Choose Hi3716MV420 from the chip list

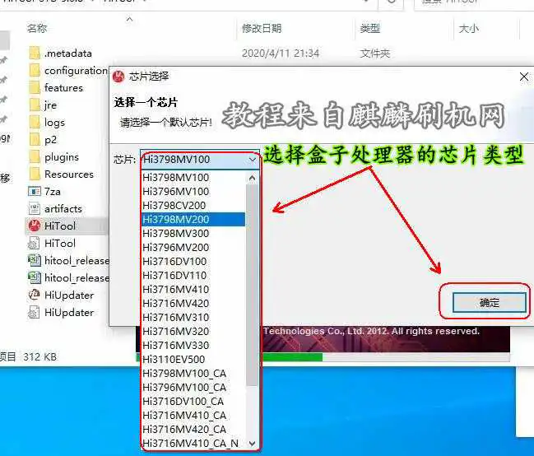click(x=193, y=304)
